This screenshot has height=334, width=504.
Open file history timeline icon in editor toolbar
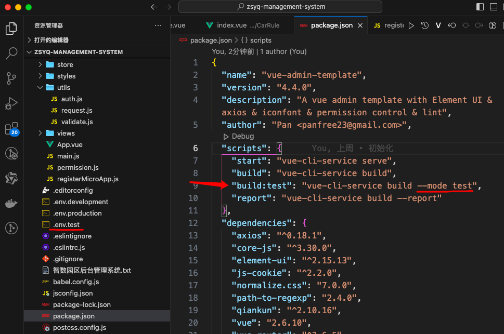click(424, 25)
